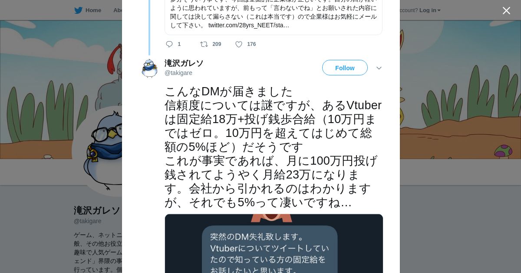Close the tweet overlay with X
This screenshot has height=273, width=521.
click(506, 10)
